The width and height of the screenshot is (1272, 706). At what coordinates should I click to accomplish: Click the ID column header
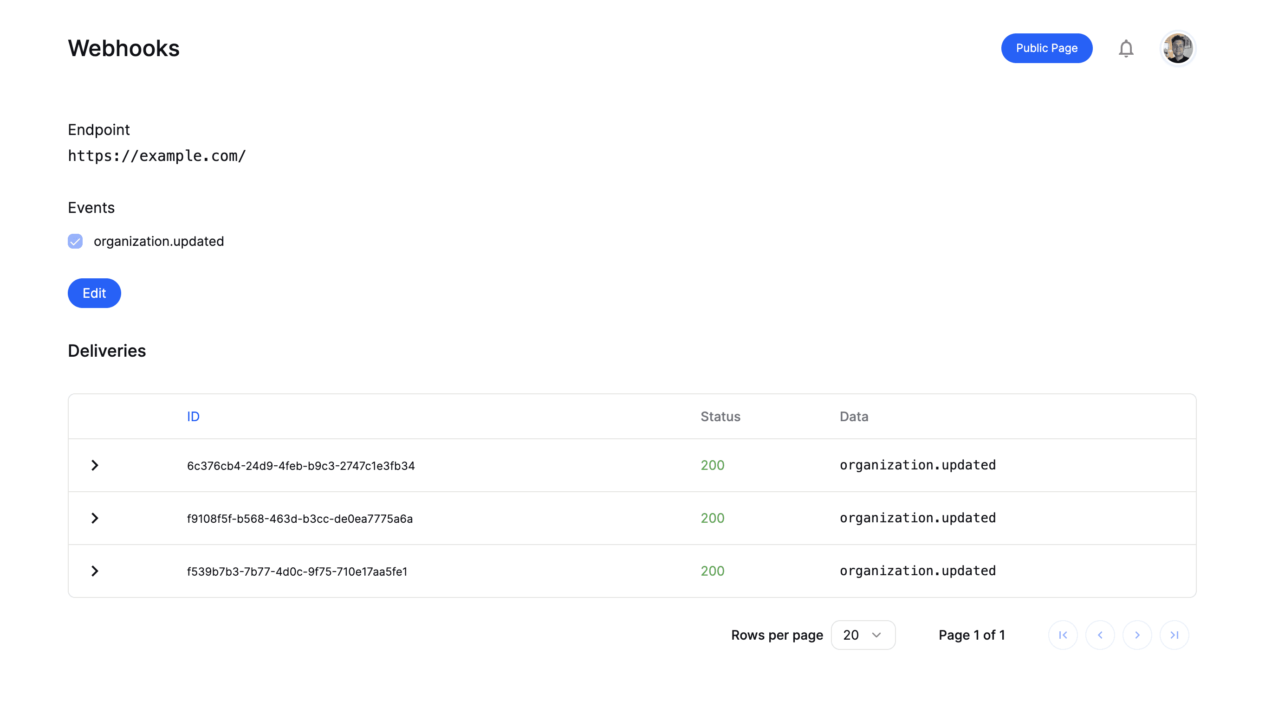pyautogui.click(x=193, y=416)
